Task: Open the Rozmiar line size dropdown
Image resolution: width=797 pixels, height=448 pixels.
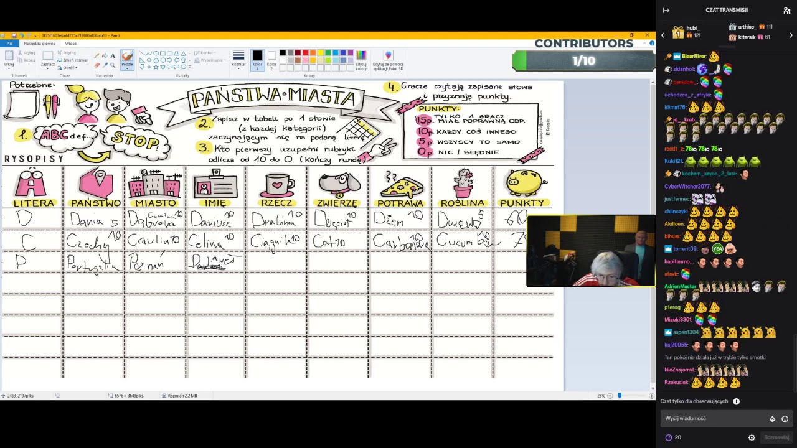Action: [238, 59]
